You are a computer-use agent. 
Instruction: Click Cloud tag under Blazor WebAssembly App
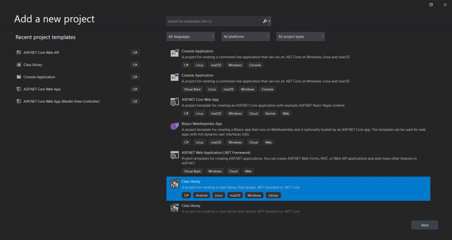coord(253,143)
